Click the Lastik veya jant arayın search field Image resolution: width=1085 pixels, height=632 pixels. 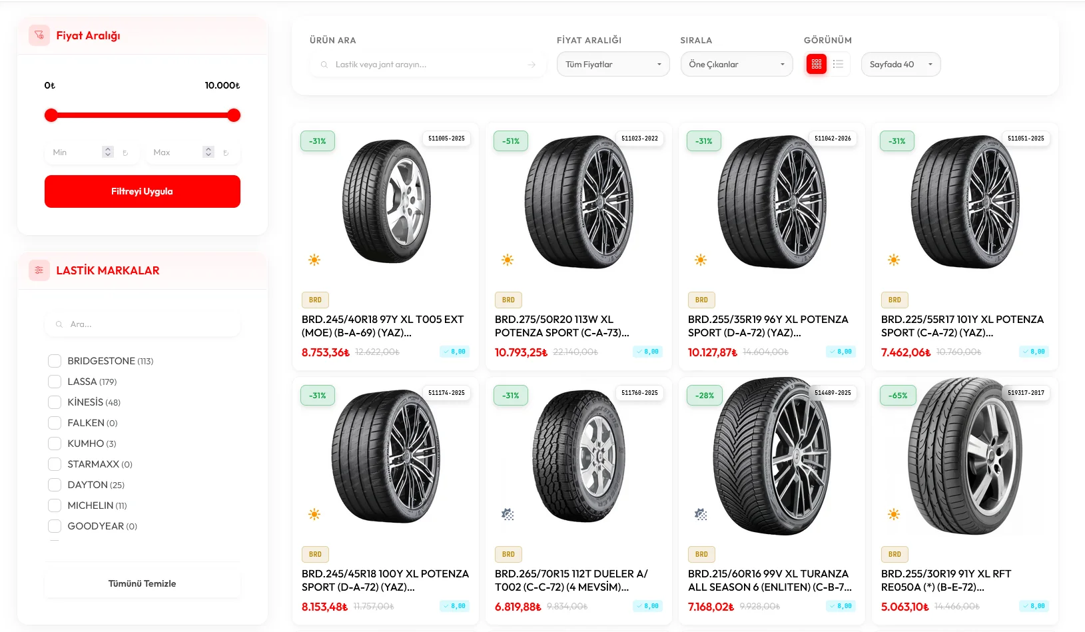426,65
